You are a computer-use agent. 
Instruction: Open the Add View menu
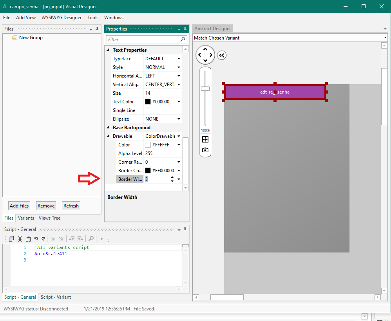26,18
